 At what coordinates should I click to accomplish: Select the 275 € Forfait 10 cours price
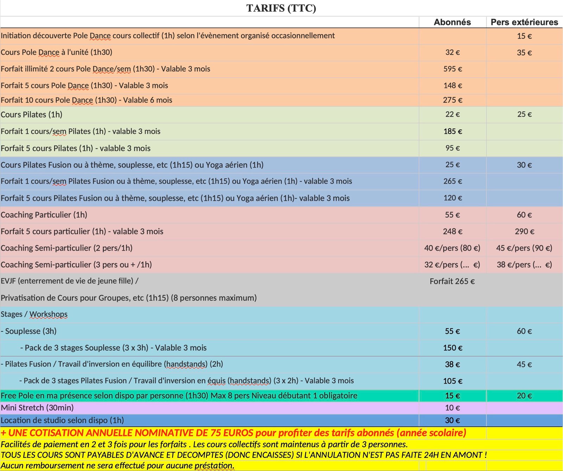(x=453, y=100)
